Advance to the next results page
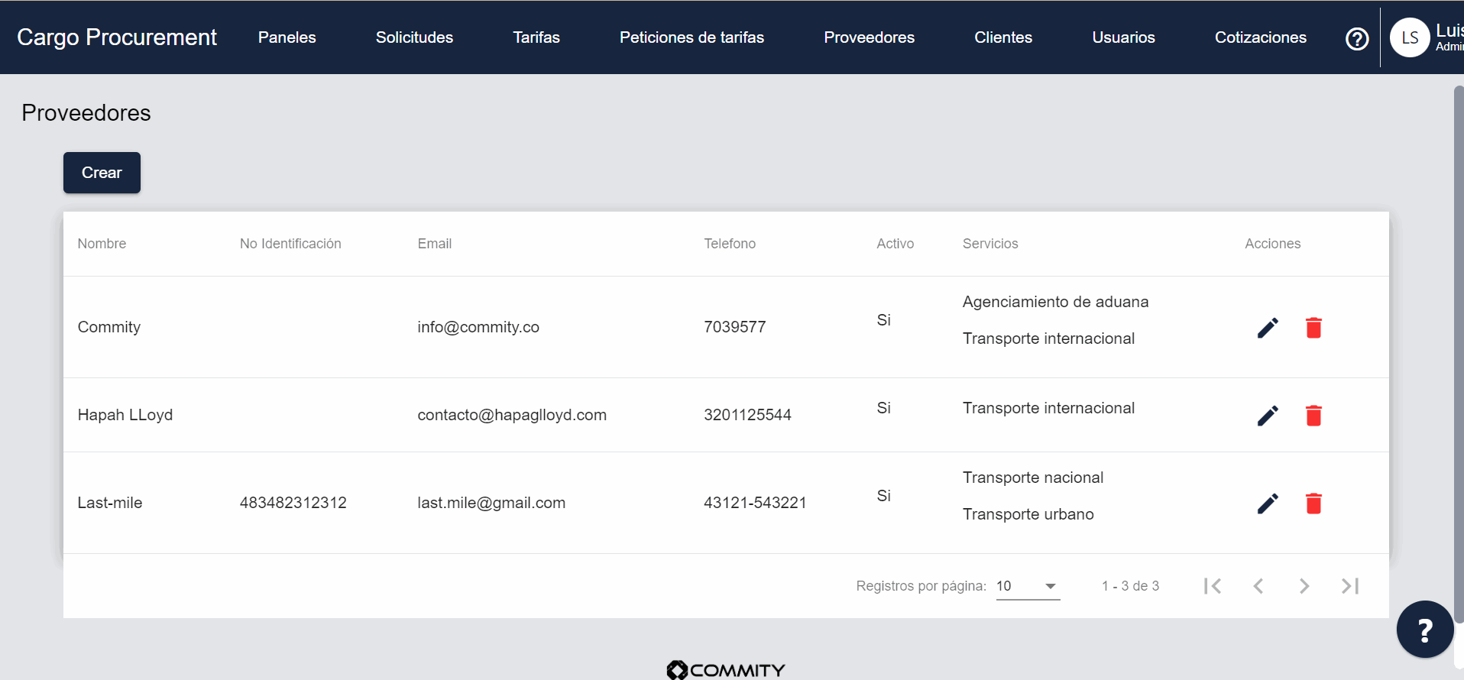 point(1304,586)
